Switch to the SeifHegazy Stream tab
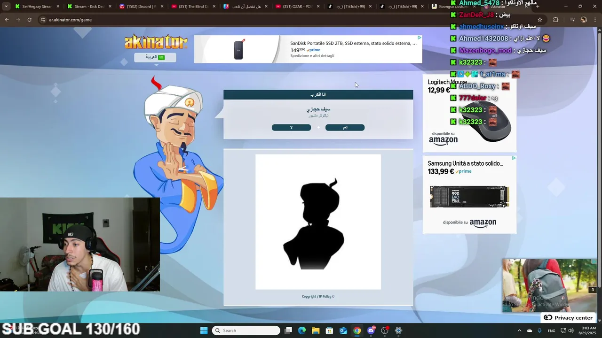Screen dimensions: 602x338 [37, 7]
